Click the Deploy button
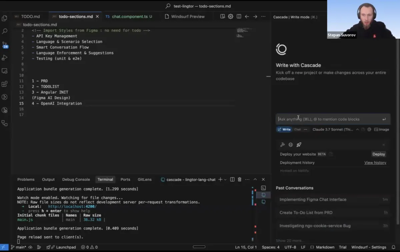 coord(379,154)
